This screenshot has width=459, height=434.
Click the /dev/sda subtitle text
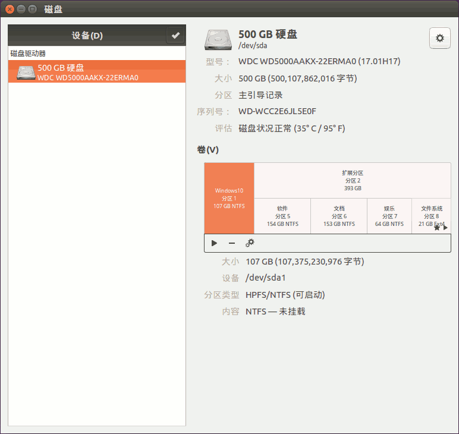coord(253,46)
